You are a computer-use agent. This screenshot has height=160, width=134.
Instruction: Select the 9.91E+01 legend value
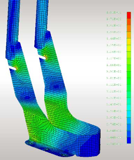tap(114, 72)
